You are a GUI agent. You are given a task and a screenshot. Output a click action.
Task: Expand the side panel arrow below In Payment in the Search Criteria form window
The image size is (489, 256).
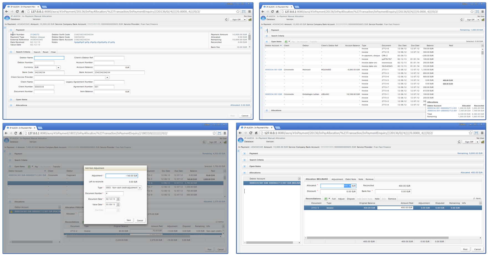coord(5,28)
